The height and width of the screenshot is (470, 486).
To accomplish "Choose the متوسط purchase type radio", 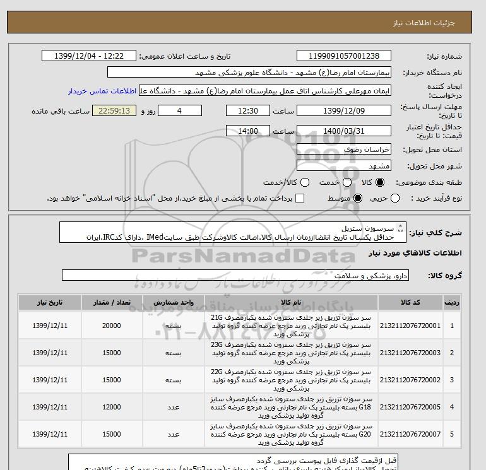I will coord(358,198).
